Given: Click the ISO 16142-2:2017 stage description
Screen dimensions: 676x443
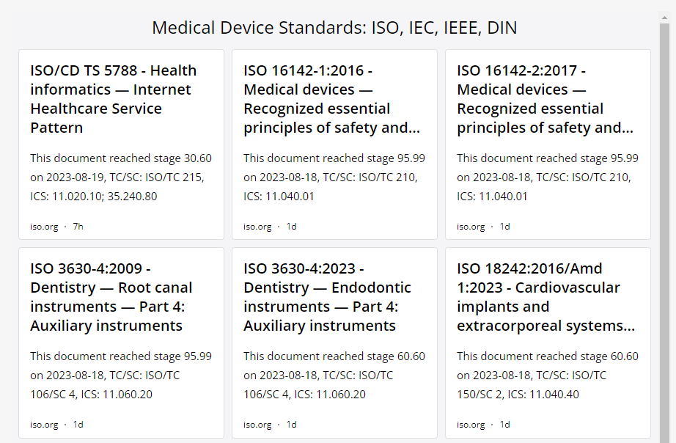Looking at the screenshot, I should point(548,177).
